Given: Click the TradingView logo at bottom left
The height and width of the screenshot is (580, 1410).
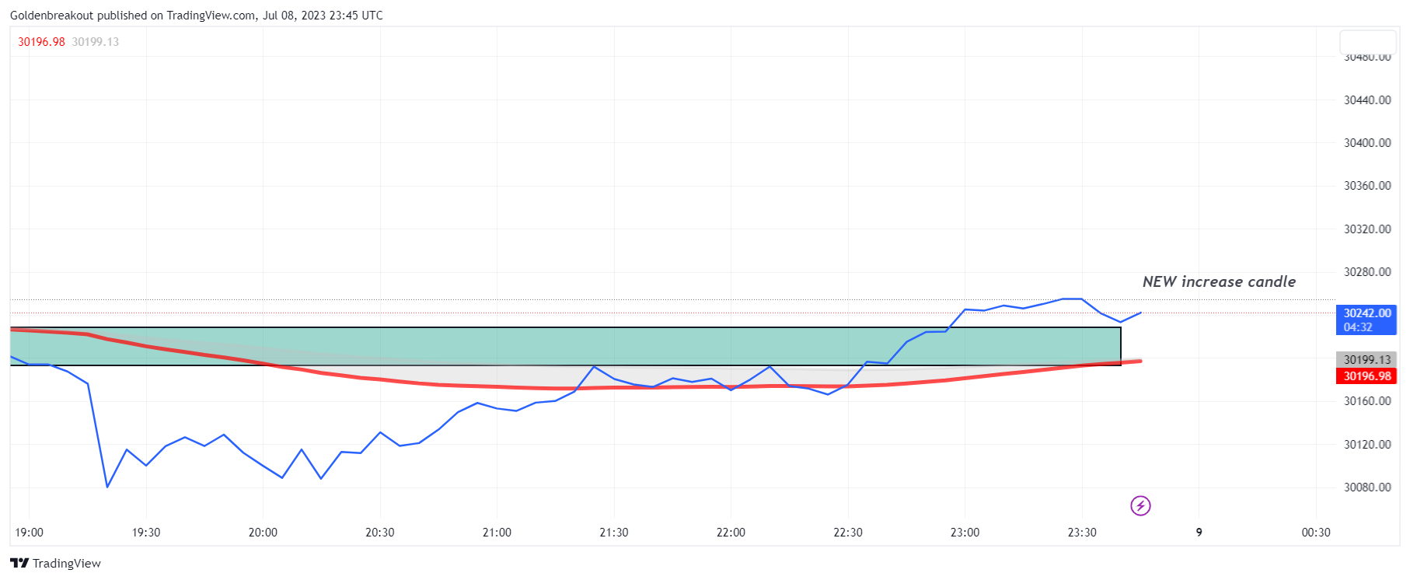Looking at the screenshot, I should [x=55, y=563].
